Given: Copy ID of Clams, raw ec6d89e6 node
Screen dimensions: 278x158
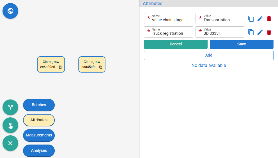Looking at the screenshot, I should click(x=60, y=67).
